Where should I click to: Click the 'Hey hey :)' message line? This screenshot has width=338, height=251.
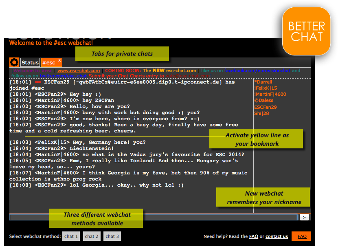pos(55,94)
